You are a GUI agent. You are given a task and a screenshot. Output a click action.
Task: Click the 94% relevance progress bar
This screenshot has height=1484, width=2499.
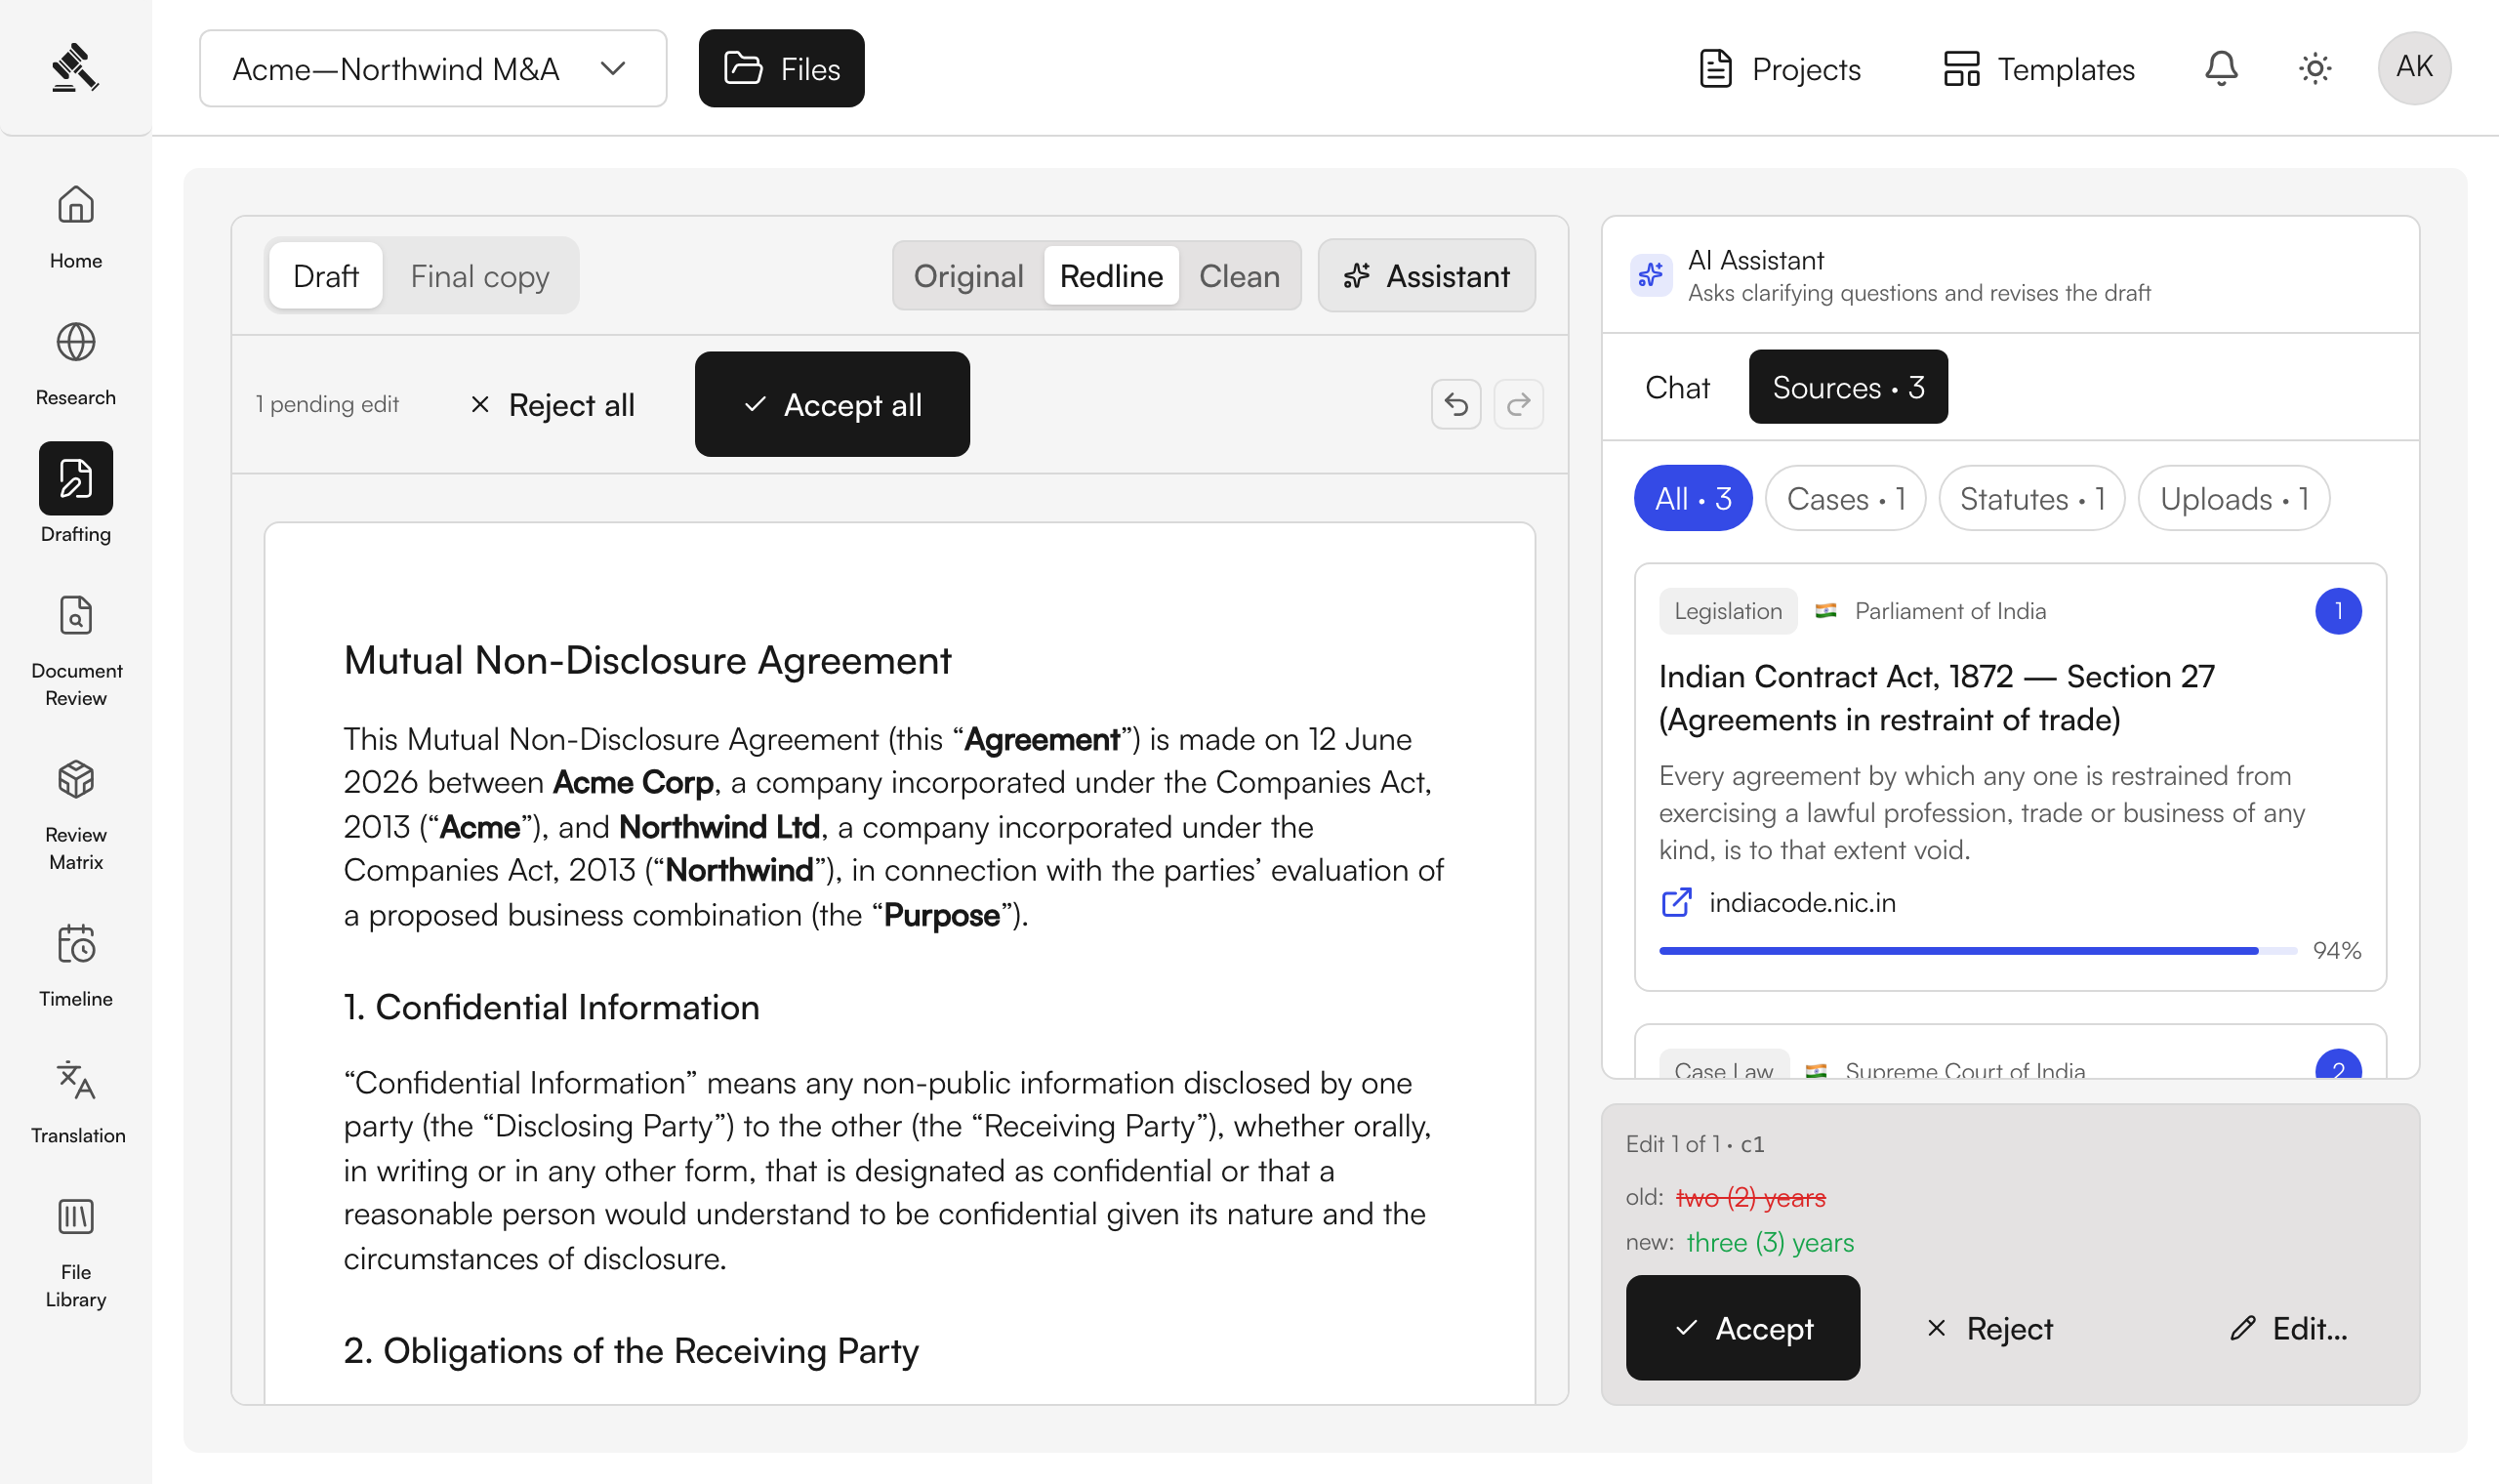[x=1978, y=950]
